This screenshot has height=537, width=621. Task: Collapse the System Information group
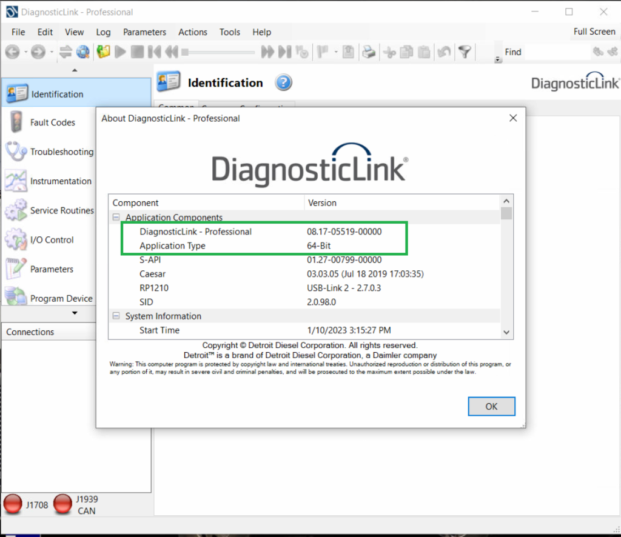[x=116, y=316]
